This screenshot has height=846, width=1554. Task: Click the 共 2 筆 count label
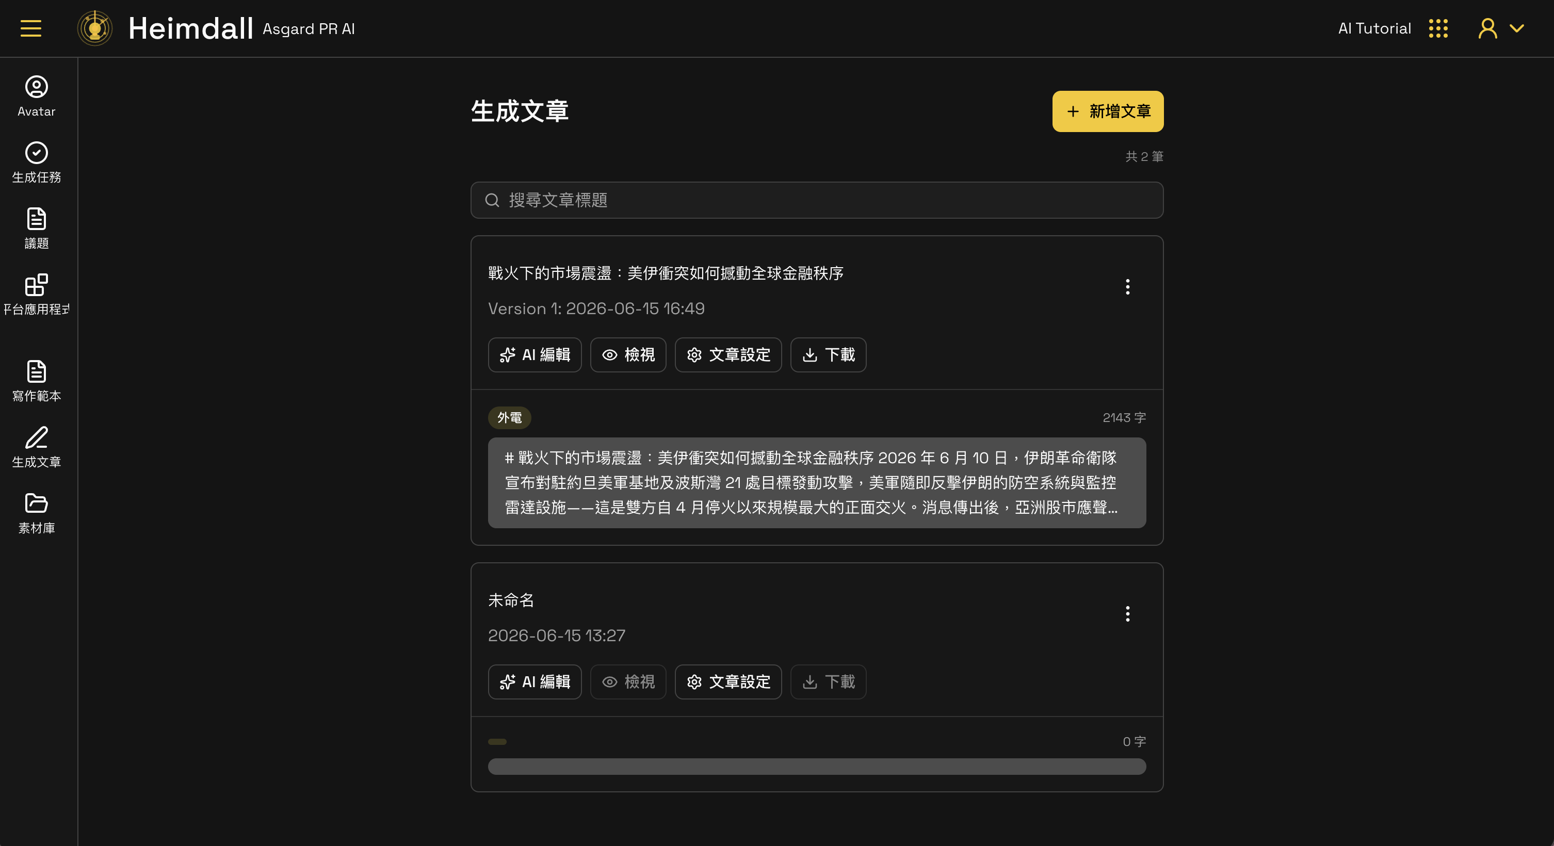click(x=1144, y=156)
